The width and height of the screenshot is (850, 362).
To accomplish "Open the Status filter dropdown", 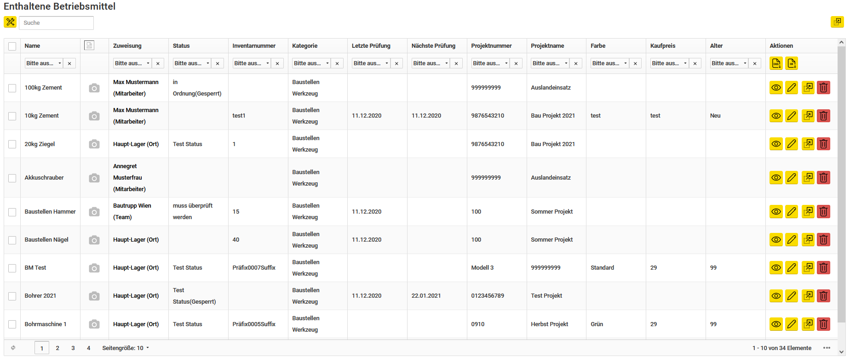I will click(x=192, y=63).
